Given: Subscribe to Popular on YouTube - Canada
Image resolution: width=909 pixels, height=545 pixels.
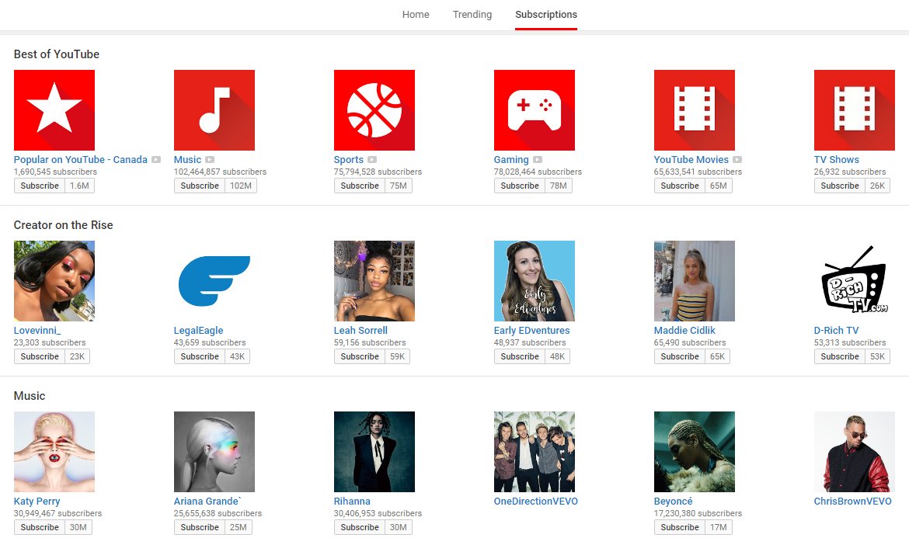Looking at the screenshot, I should pyautogui.click(x=40, y=186).
